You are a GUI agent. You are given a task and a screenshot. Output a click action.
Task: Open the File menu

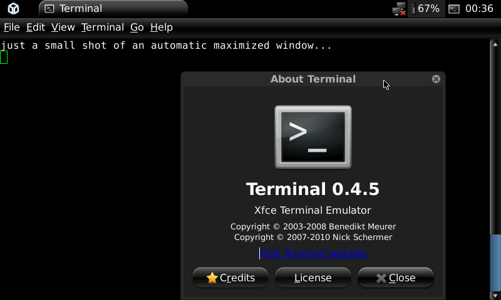tap(12, 27)
